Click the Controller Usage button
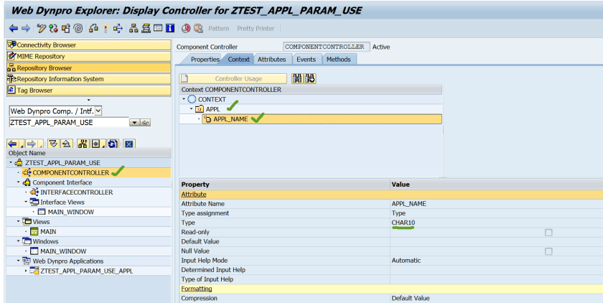This screenshot has height=303, width=603. 233,78
